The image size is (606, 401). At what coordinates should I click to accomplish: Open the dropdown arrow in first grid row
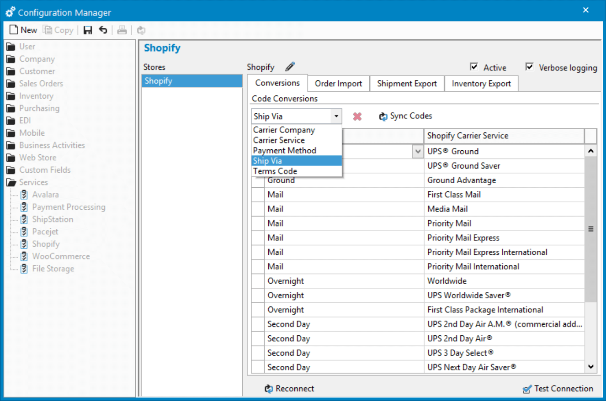(418, 151)
